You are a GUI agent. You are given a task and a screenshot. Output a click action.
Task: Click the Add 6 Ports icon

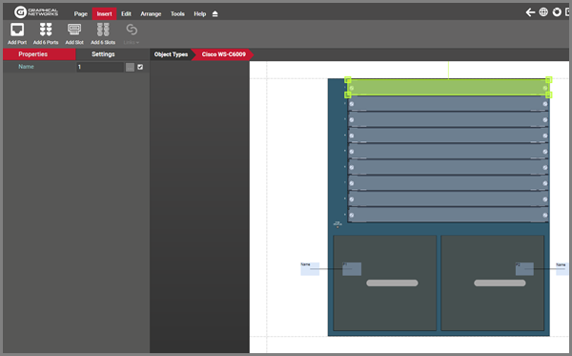pyautogui.click(x=46, y=30)
